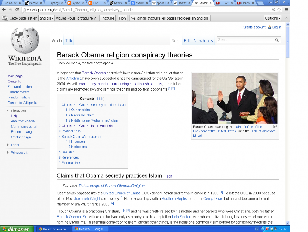Click the address bar URL field
308x232 pixels.
tap(147, 10)
